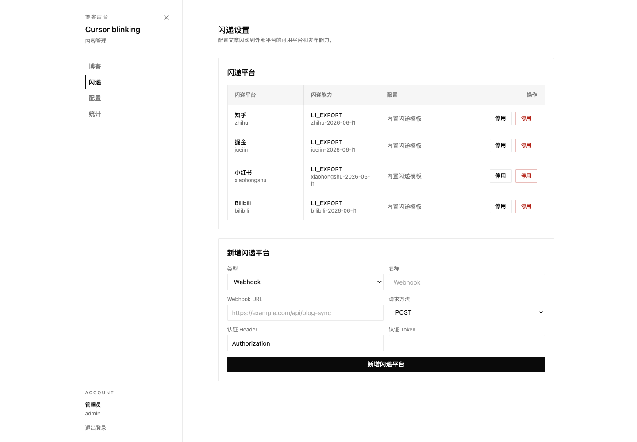The height and width of the screenshot is (442, 637).
Task: Click the red 停用 button for Bilibili
Action: 526,206
